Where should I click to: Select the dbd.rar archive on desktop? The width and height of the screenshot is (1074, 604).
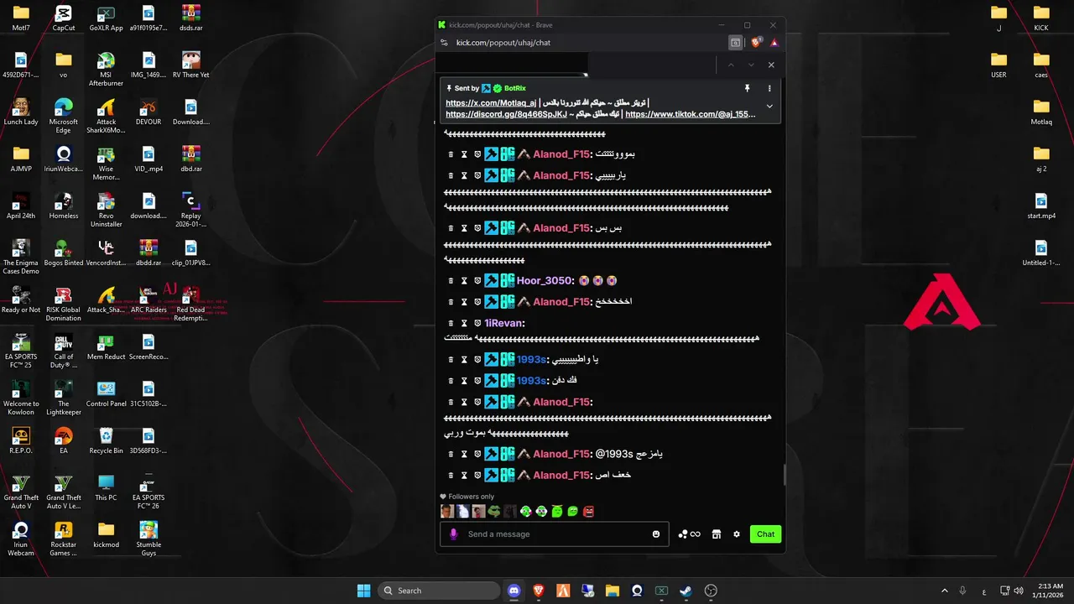191,158
